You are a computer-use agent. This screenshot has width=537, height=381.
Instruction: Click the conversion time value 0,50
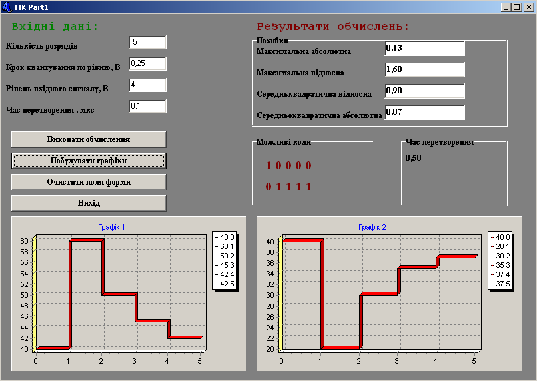(x=413, y=158)
